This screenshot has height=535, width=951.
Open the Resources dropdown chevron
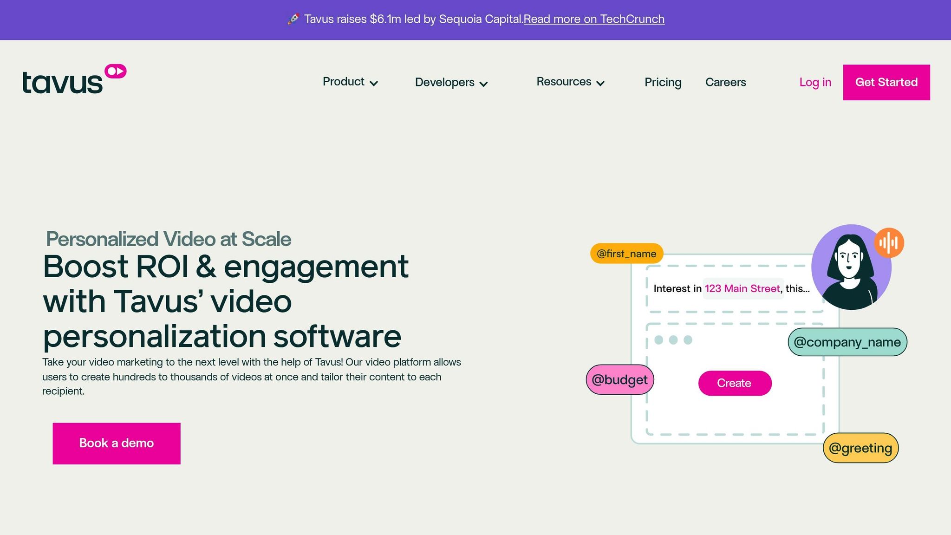(x=600, y=83)
